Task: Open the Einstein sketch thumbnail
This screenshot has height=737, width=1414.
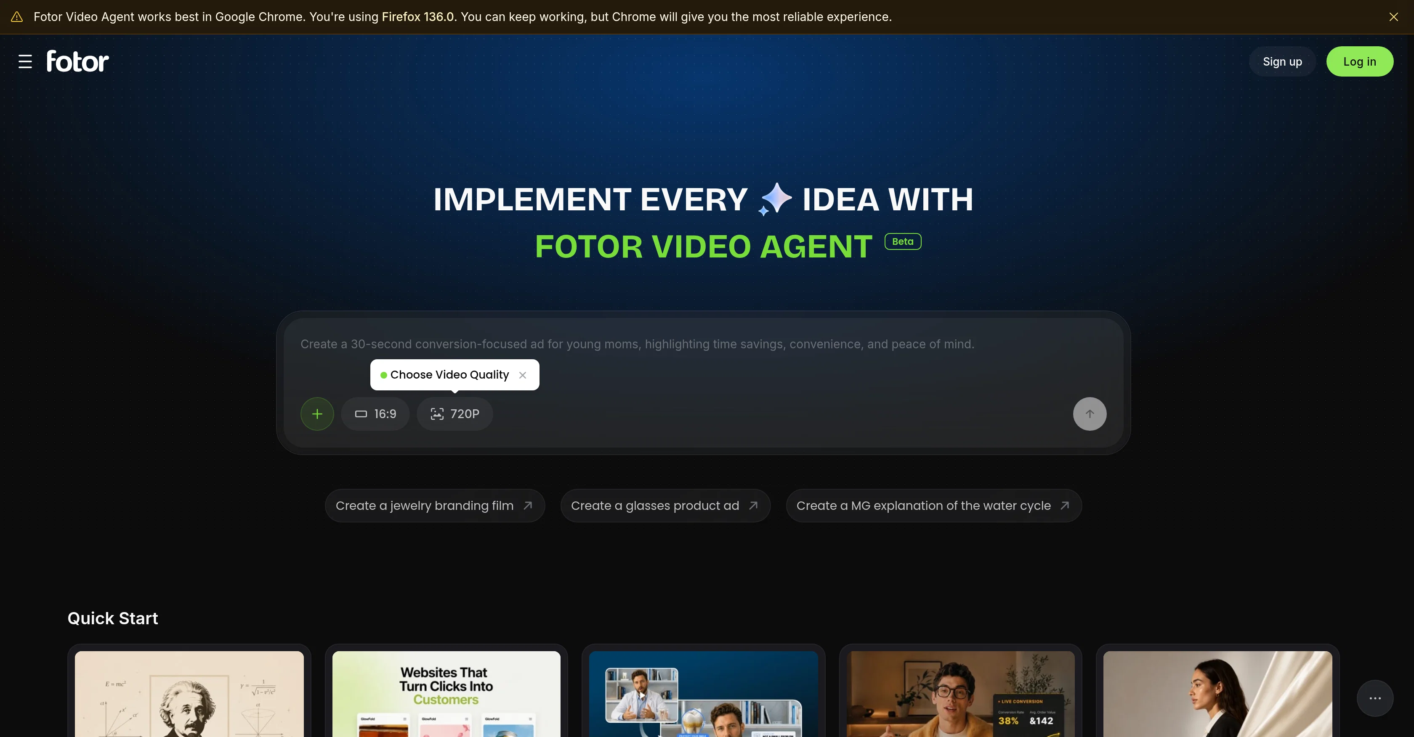Action: pos(189,694)
